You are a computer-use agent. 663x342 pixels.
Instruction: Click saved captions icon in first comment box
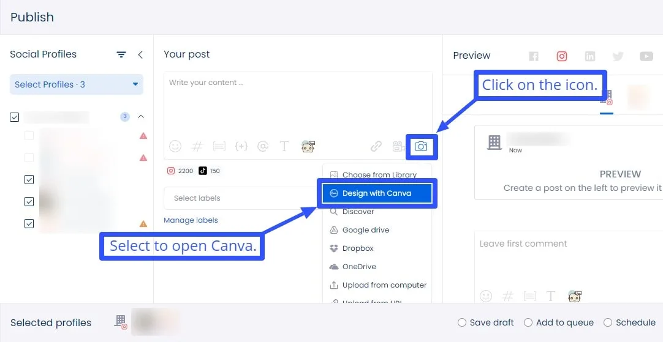[x=530, y=296]
